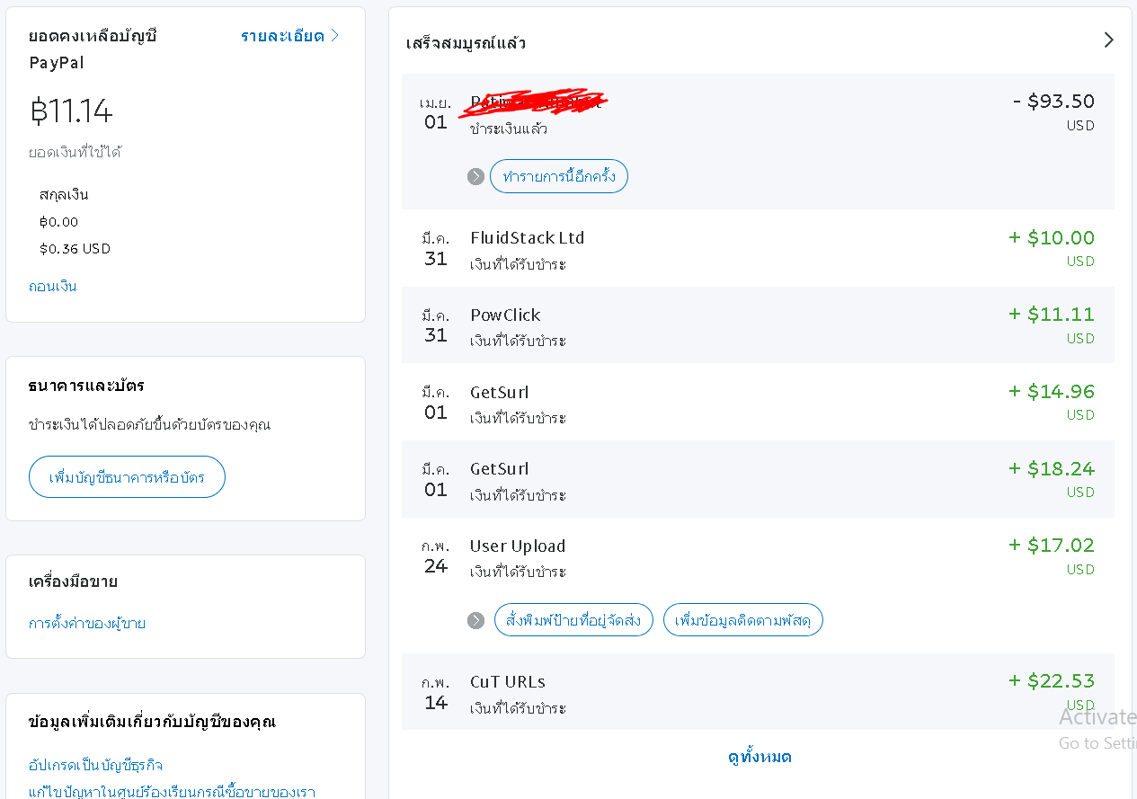
Task: Open completed transactions via the top-right chevron
Action: tap(1108, 40)
